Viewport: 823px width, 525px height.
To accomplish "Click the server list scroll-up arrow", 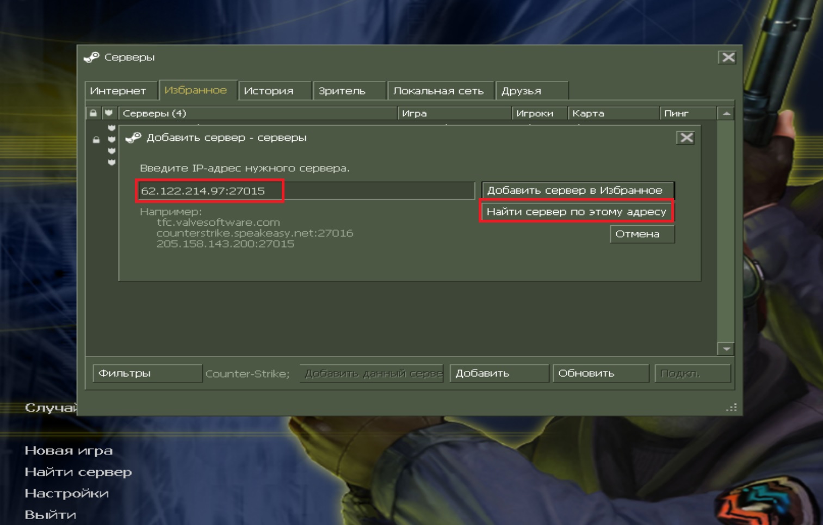I will 726,114.
